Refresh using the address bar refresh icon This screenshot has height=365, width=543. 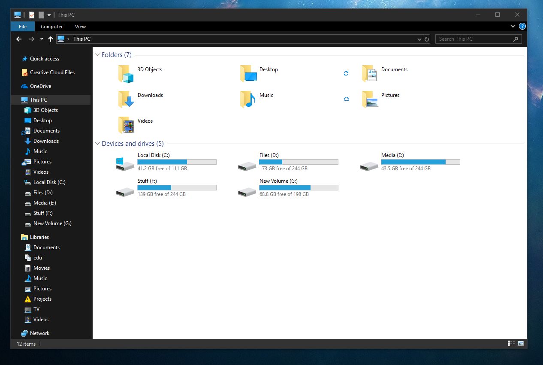(x=427, y=39)
